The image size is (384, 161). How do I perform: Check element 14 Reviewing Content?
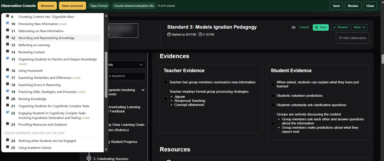point(8,52)
